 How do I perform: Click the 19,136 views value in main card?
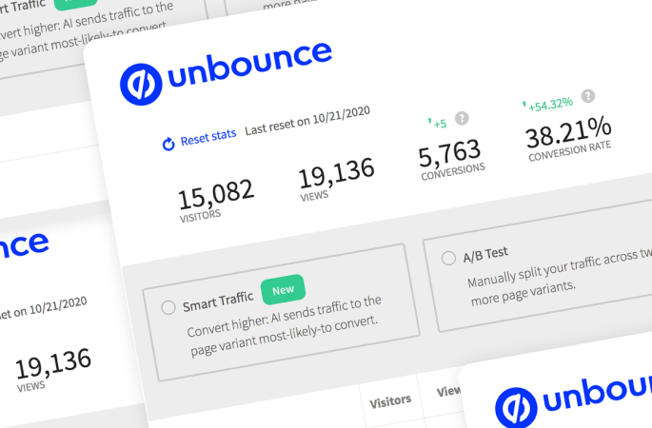pos(336,173)
